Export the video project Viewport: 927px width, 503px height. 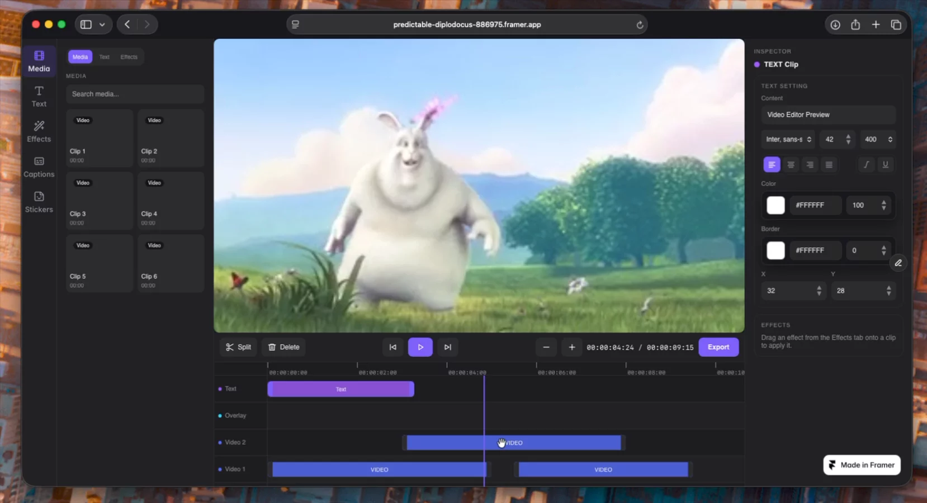coord(718,347)
